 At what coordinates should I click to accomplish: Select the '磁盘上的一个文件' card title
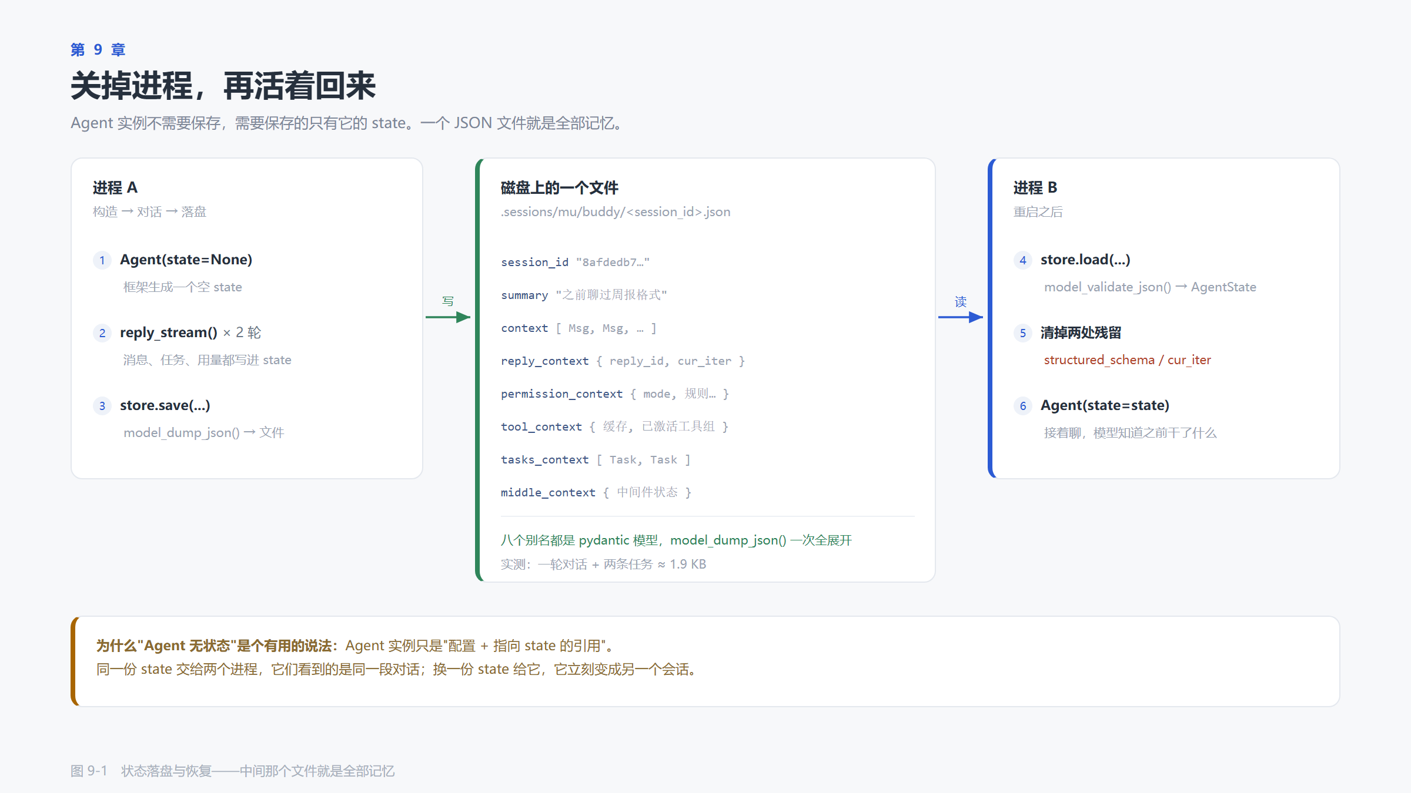559,187
